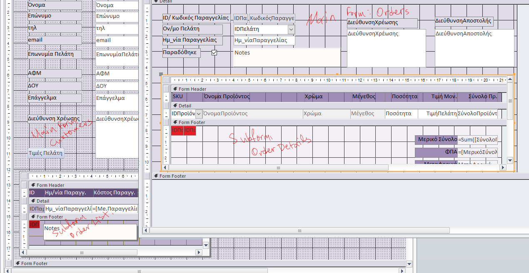Viewport: 529px width, 273px height.
Task: Select the large ΔιεύθυνσηΧρέωσης text box in Orders
Action: click(x=386, y=48)
